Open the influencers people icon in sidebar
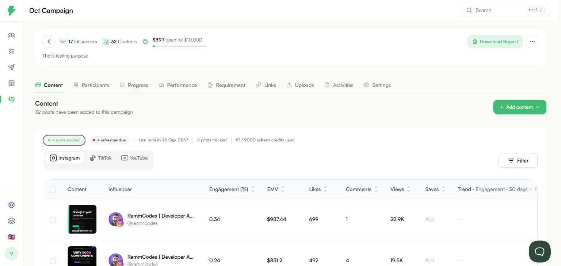561x266 pixels. (x=12, y=35)
